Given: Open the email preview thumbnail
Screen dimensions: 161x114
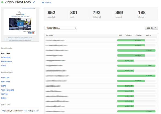Looking at the screenshot, I should point(20,24).
